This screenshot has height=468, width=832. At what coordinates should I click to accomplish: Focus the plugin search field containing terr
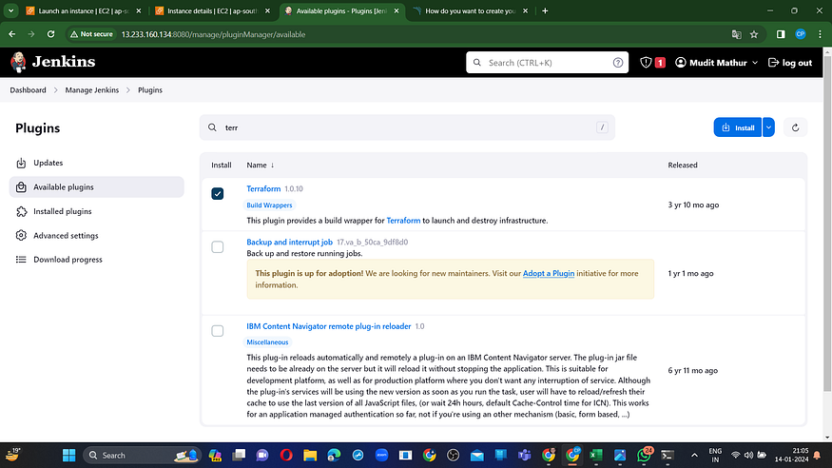point(407,127)
